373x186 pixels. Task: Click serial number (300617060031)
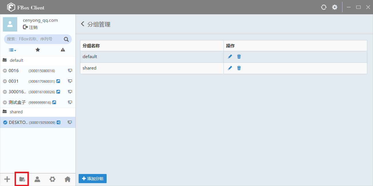click(x=42, y=81)
